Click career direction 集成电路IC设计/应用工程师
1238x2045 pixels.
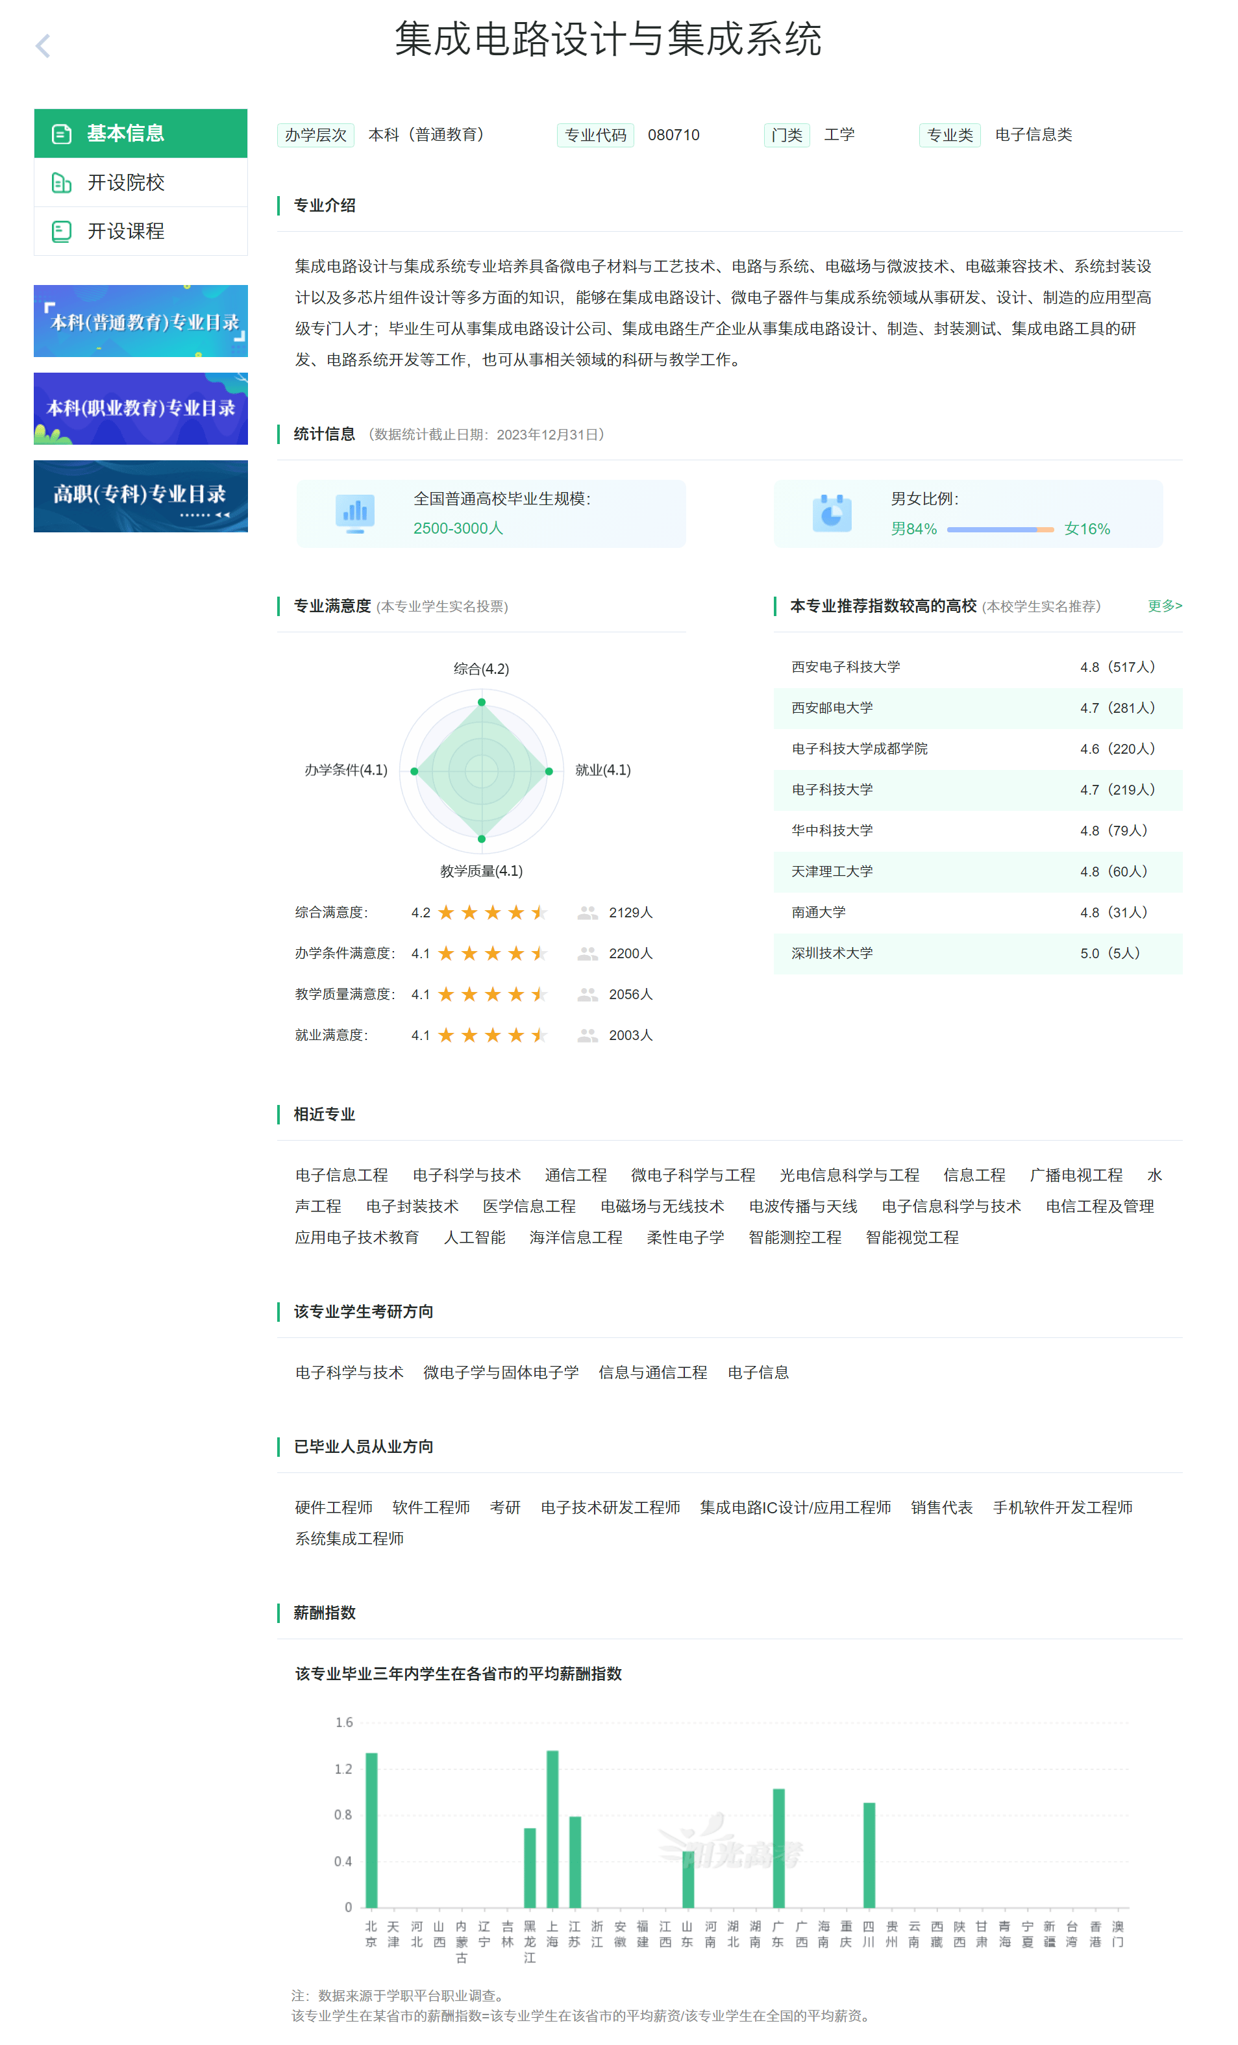pos(796,1508)
